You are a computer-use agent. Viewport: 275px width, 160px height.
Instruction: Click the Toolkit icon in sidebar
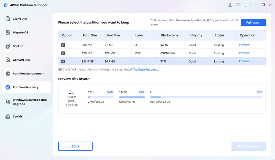[8, 116]
